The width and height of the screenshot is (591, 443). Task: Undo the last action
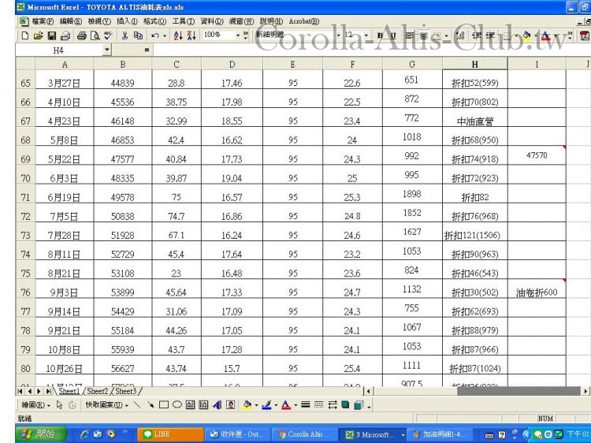coord(155,35)
